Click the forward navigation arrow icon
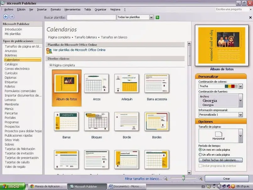The image size is (253, 190). pyautogui.click(x=12, y=17)
